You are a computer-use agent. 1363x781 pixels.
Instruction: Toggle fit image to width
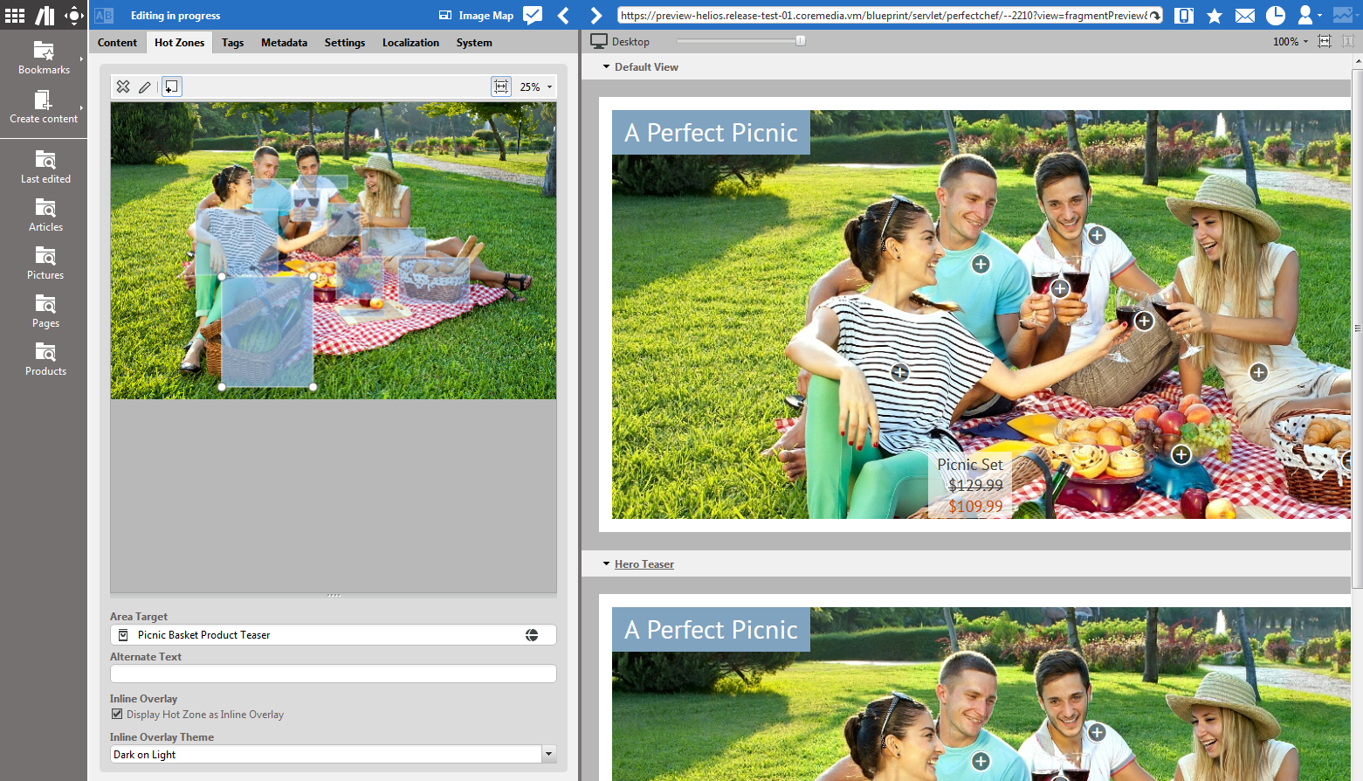501,86
